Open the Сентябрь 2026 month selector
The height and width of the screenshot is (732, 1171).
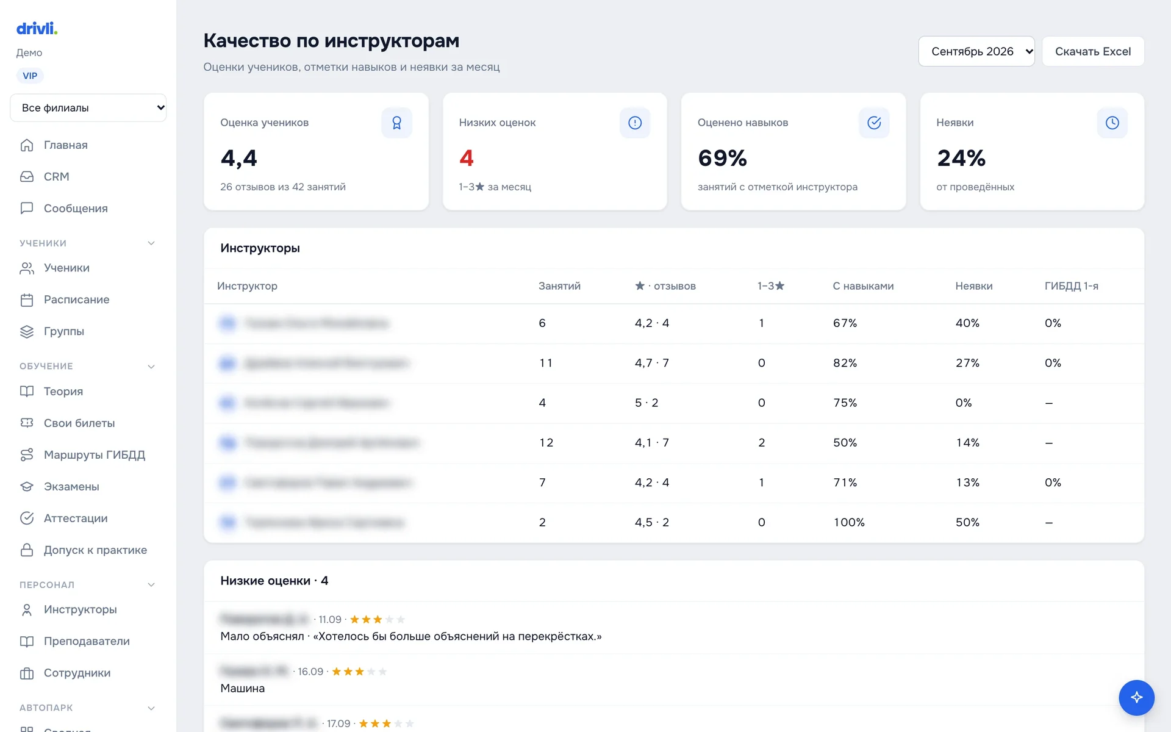pos(976,52)
